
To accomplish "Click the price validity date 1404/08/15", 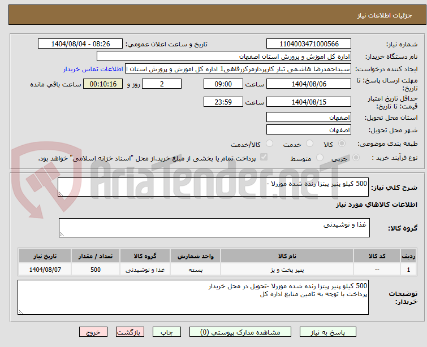I will tap(309, 102).
